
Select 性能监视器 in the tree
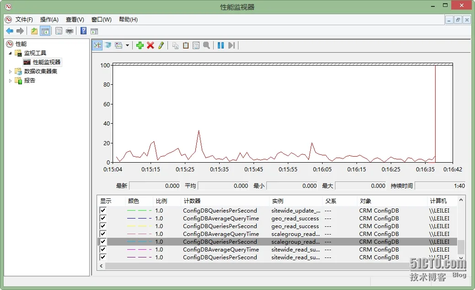click(46, 62)
